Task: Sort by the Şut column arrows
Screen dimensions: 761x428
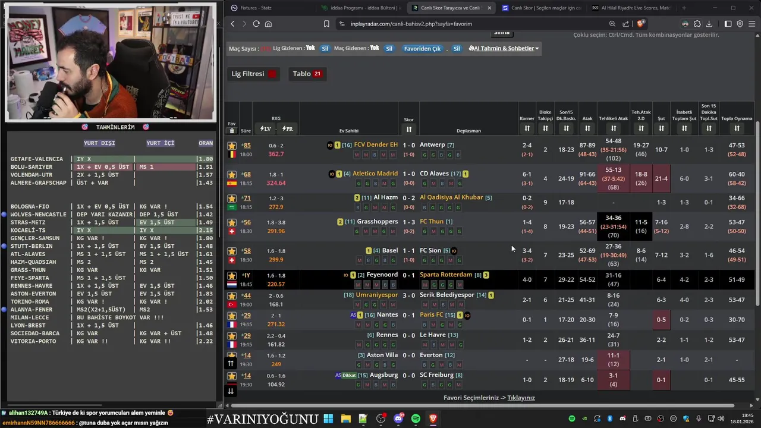Action: (661, 128)
